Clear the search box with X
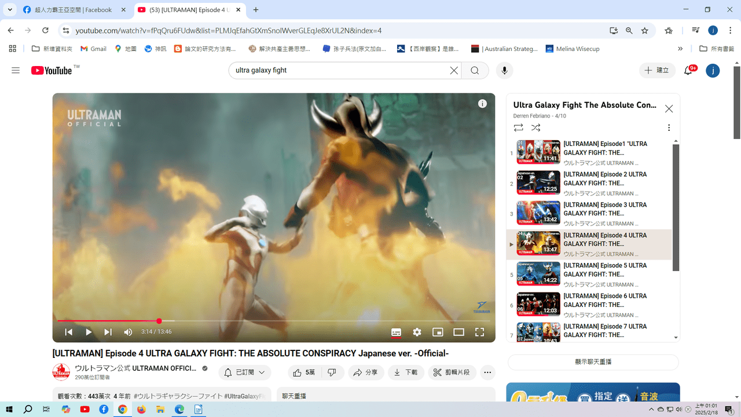 click(x=454, y=70)
